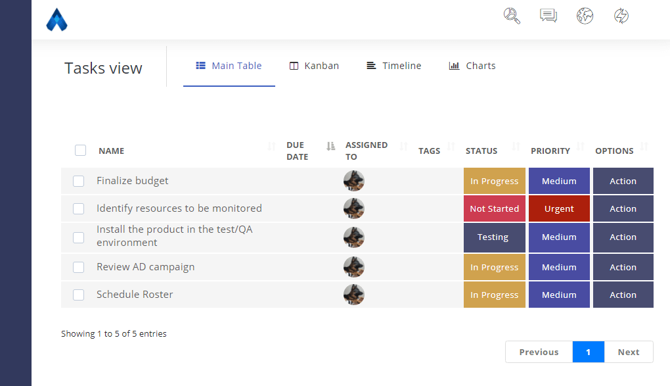
Task: Click the bar chart icon beside Charts
Action: (x=453, y=65)
